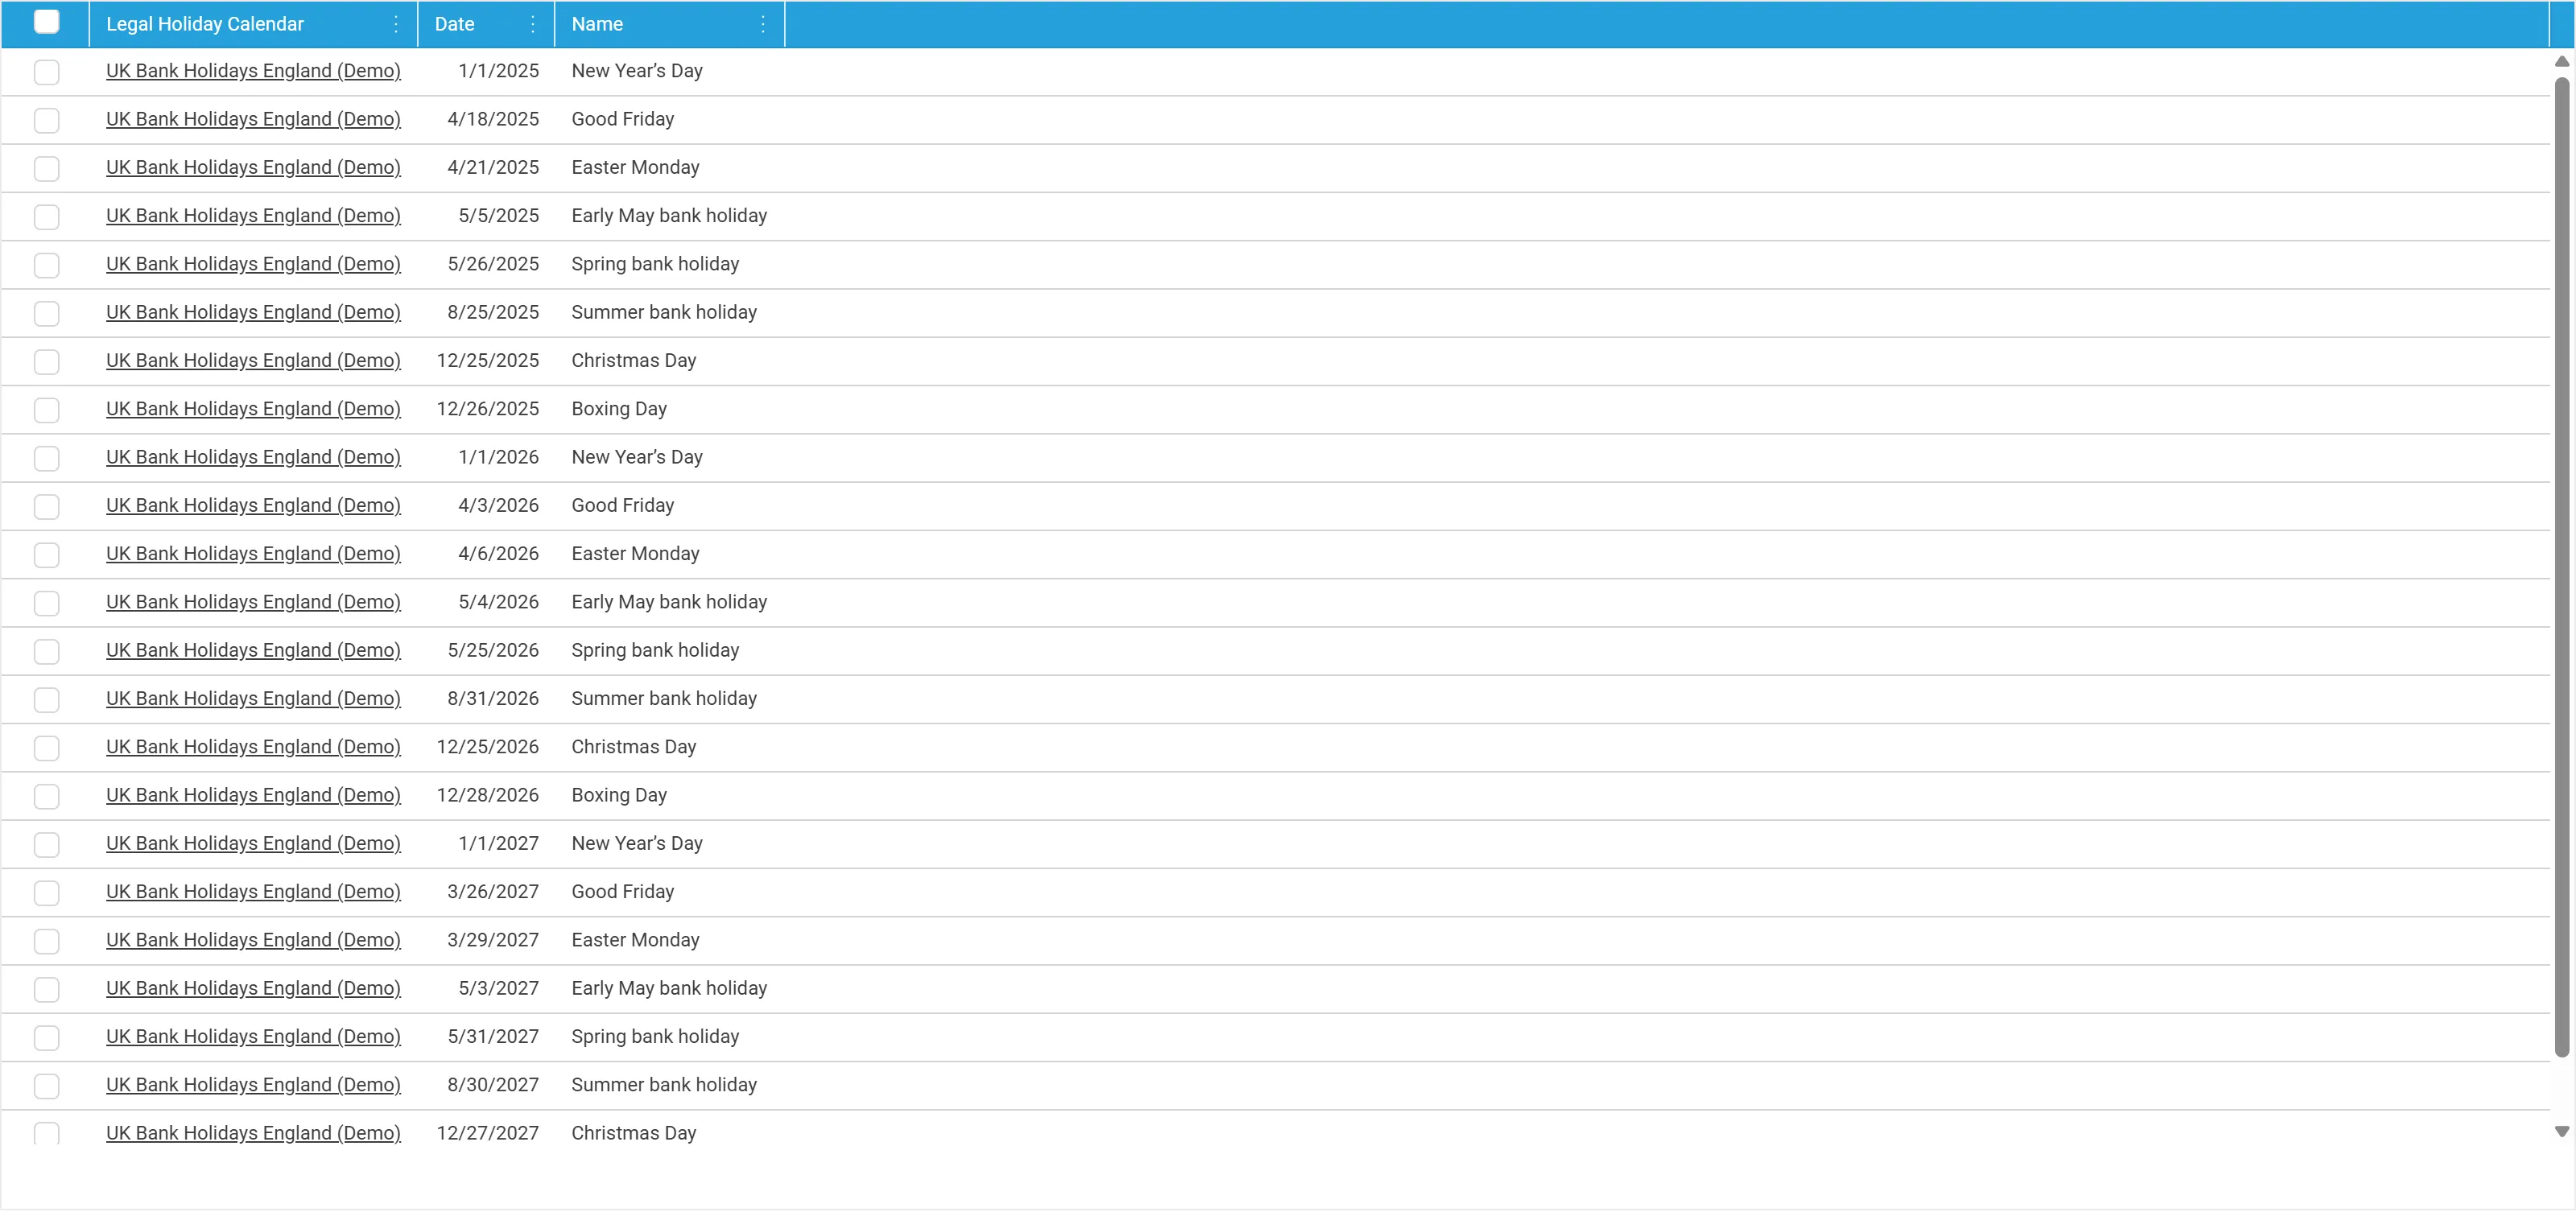This screenshot has width=2576, height=1212.
Task: Click the date 1/1/2027
Action: (498, 844)
